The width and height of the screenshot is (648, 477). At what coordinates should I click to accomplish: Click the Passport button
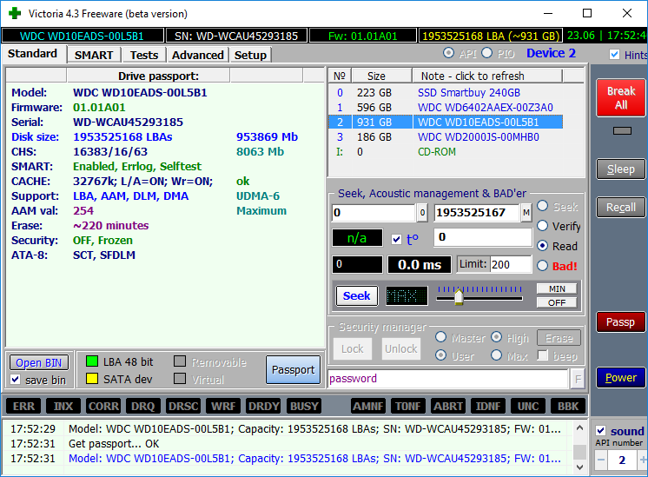293,369
